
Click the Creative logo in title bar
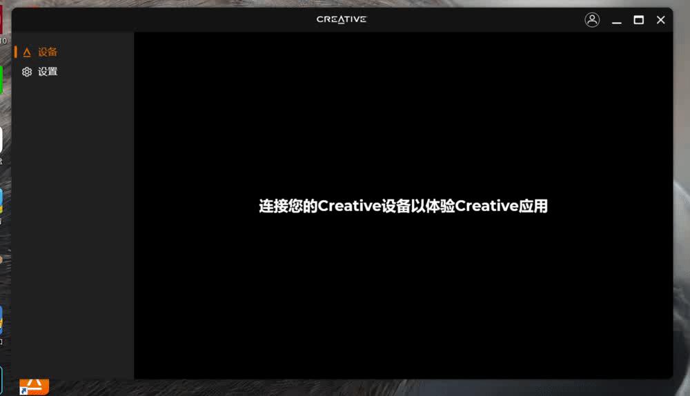[342, 19]
